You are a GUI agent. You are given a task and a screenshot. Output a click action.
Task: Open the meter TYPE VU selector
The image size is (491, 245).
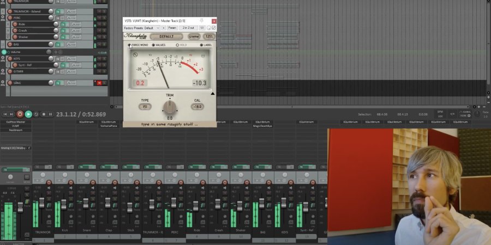tap(145, 107)
